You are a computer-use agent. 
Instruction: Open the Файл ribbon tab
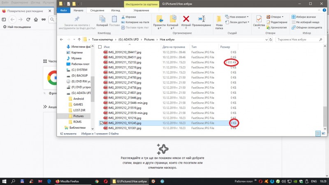tap(63, 10)
